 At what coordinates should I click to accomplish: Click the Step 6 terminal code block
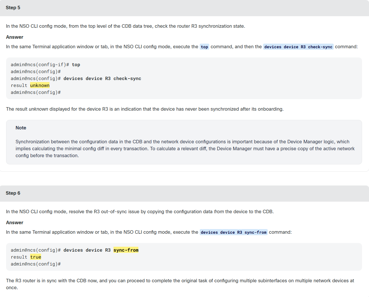coord(184,257)
